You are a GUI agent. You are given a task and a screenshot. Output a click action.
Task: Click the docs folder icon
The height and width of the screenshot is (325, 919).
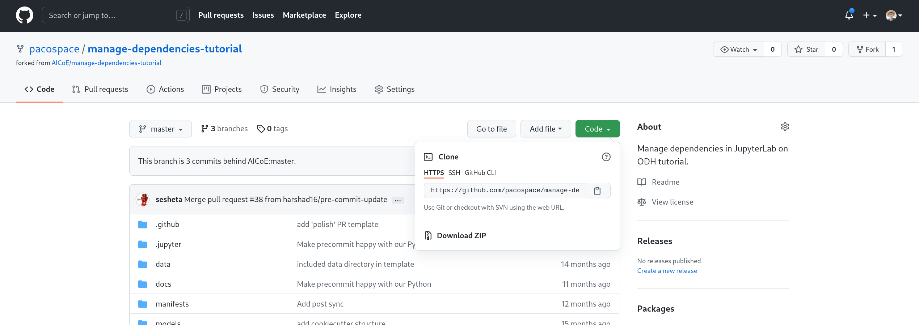pyautogui.click(x=143, y=284)
